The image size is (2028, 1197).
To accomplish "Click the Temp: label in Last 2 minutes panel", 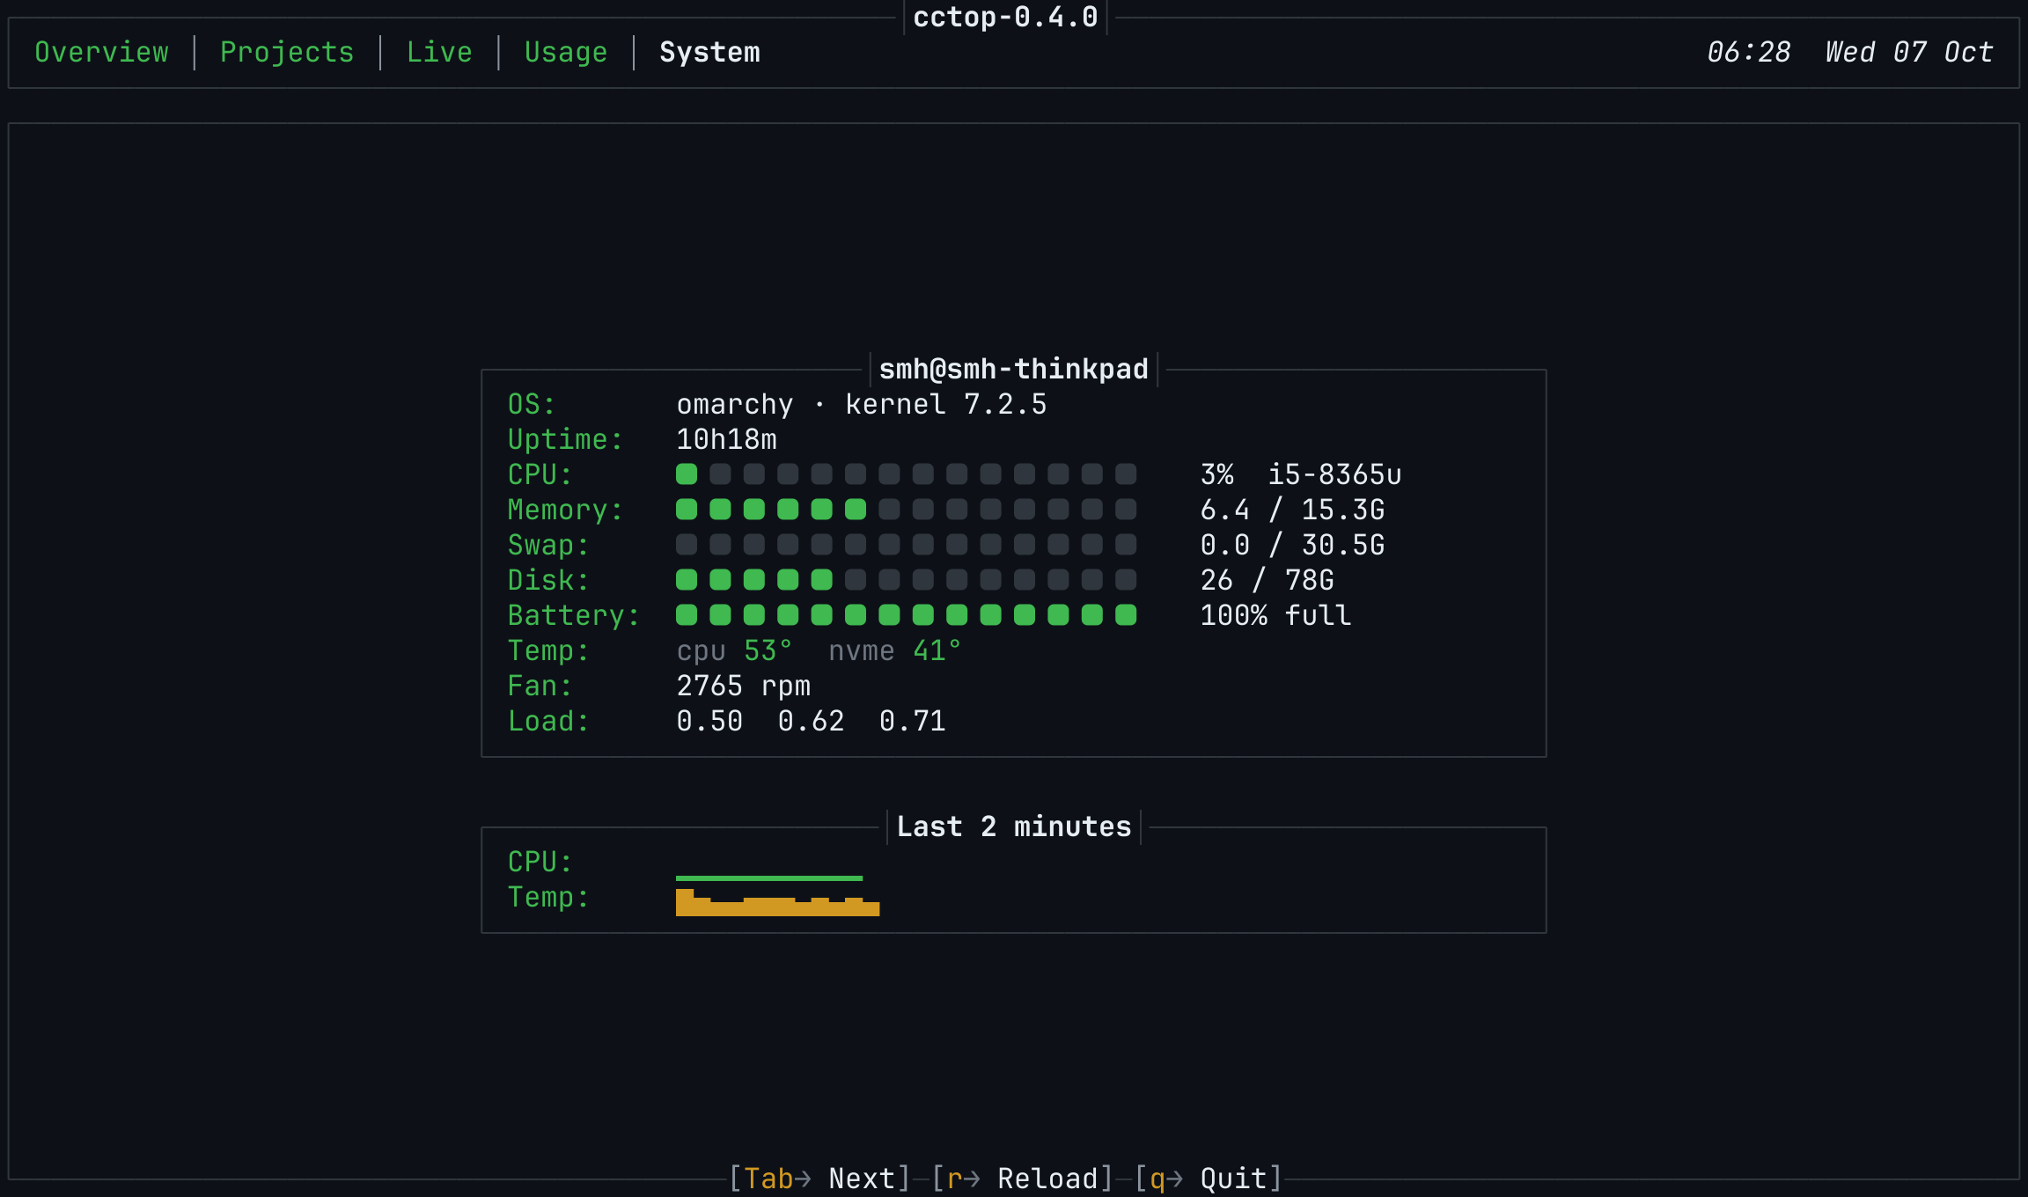I will tap(548, 897).
